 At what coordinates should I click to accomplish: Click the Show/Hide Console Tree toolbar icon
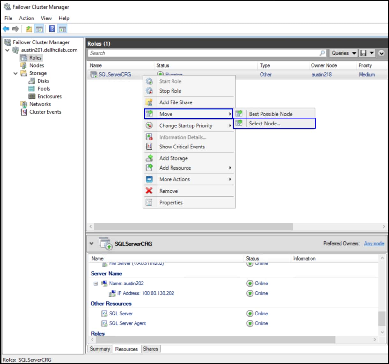[x=39, y=29]
